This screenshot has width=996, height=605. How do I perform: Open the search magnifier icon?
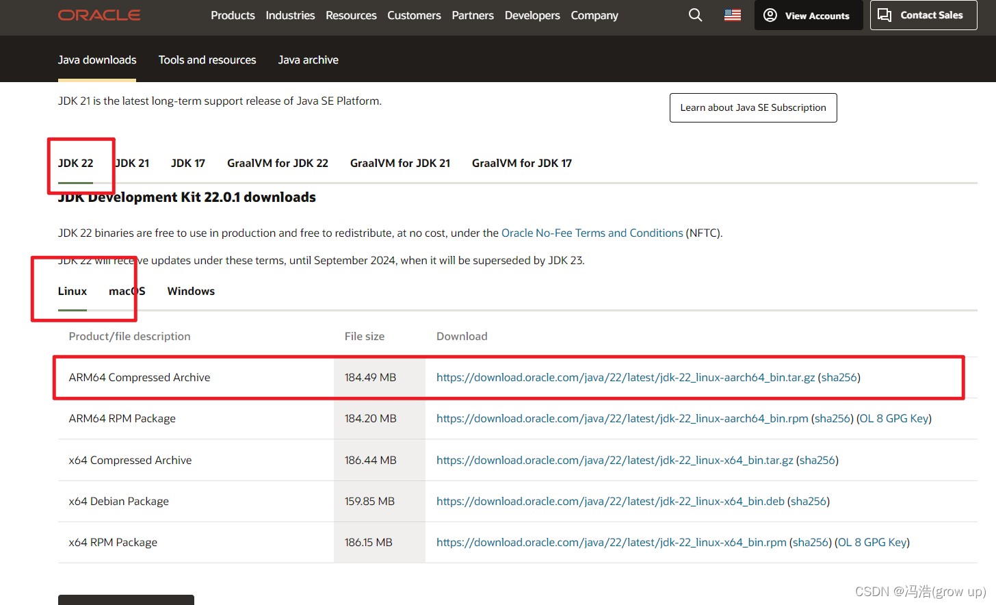click(x=696, y=15)
